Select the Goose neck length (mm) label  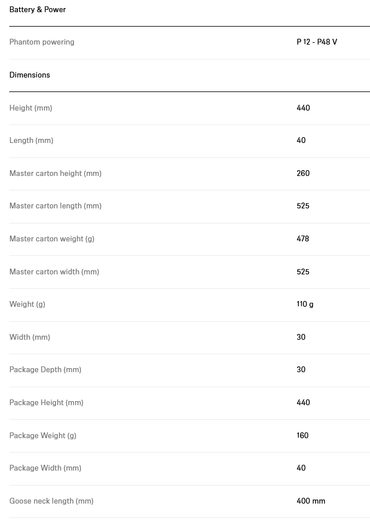(51, 501)
